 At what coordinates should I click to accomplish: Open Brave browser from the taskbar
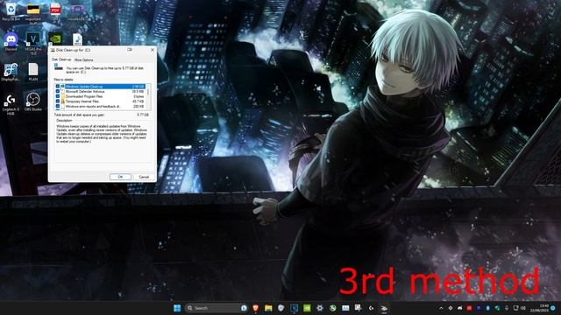(x=255, y=308)
